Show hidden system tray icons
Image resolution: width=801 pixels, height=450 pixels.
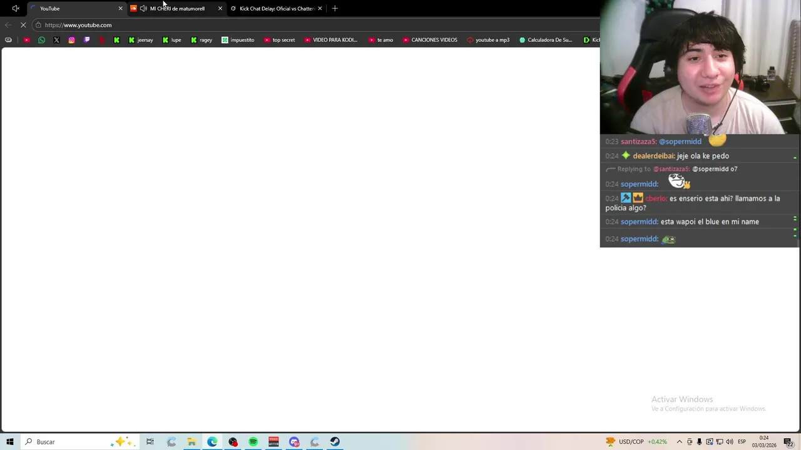[x=680, y=442]
